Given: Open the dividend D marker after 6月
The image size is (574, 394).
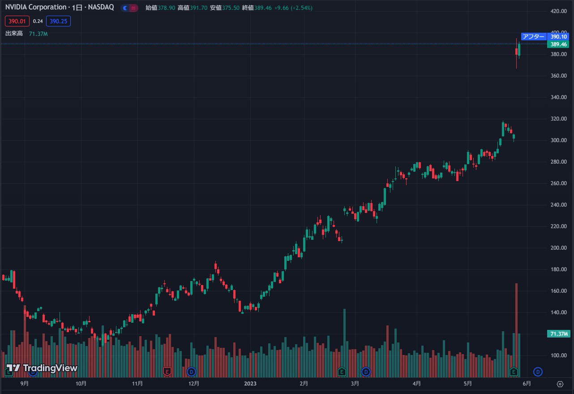Looking at the screenshot, I should 538,371.
